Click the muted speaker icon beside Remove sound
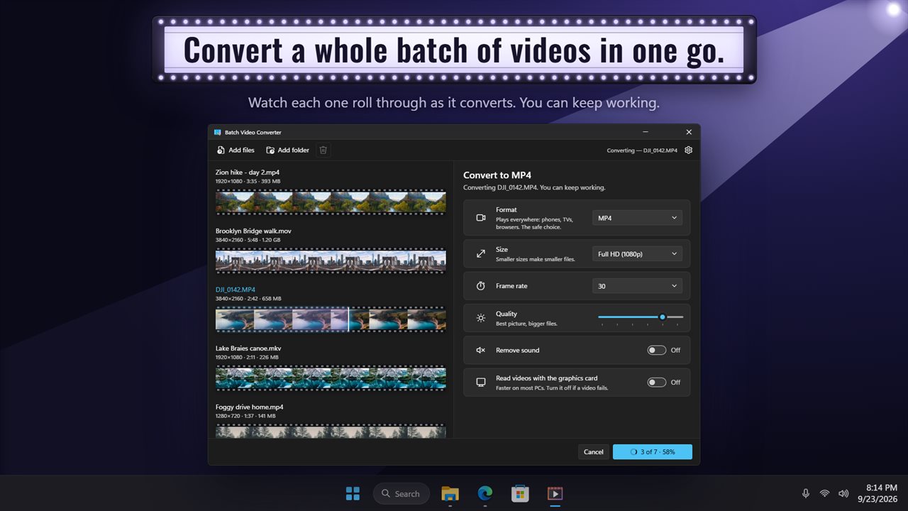The height and width of the screenshot is (511, 908). (x=481, y=350)
